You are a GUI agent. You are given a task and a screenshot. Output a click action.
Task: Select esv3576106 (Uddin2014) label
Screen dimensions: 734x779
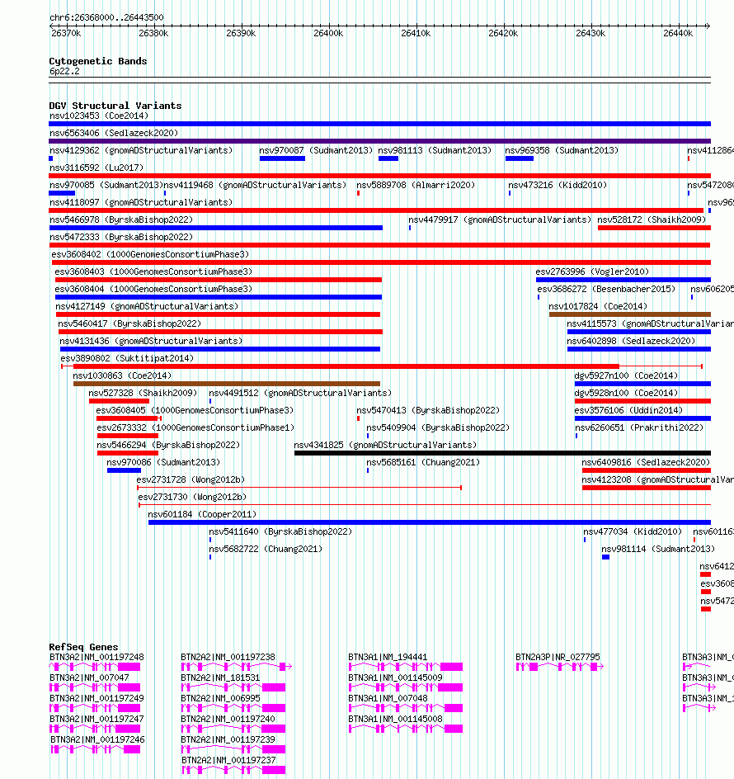(x=628, y=410)
